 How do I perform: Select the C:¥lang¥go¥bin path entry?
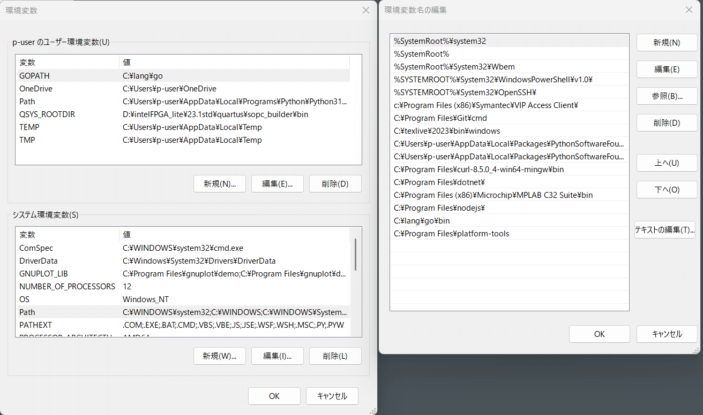coord(509,220)
